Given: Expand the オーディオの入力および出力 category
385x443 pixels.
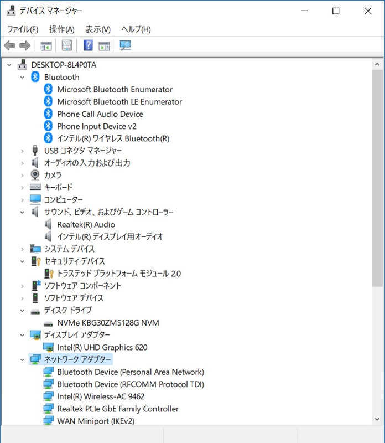Looking at the screenshot, I should 22,163.
